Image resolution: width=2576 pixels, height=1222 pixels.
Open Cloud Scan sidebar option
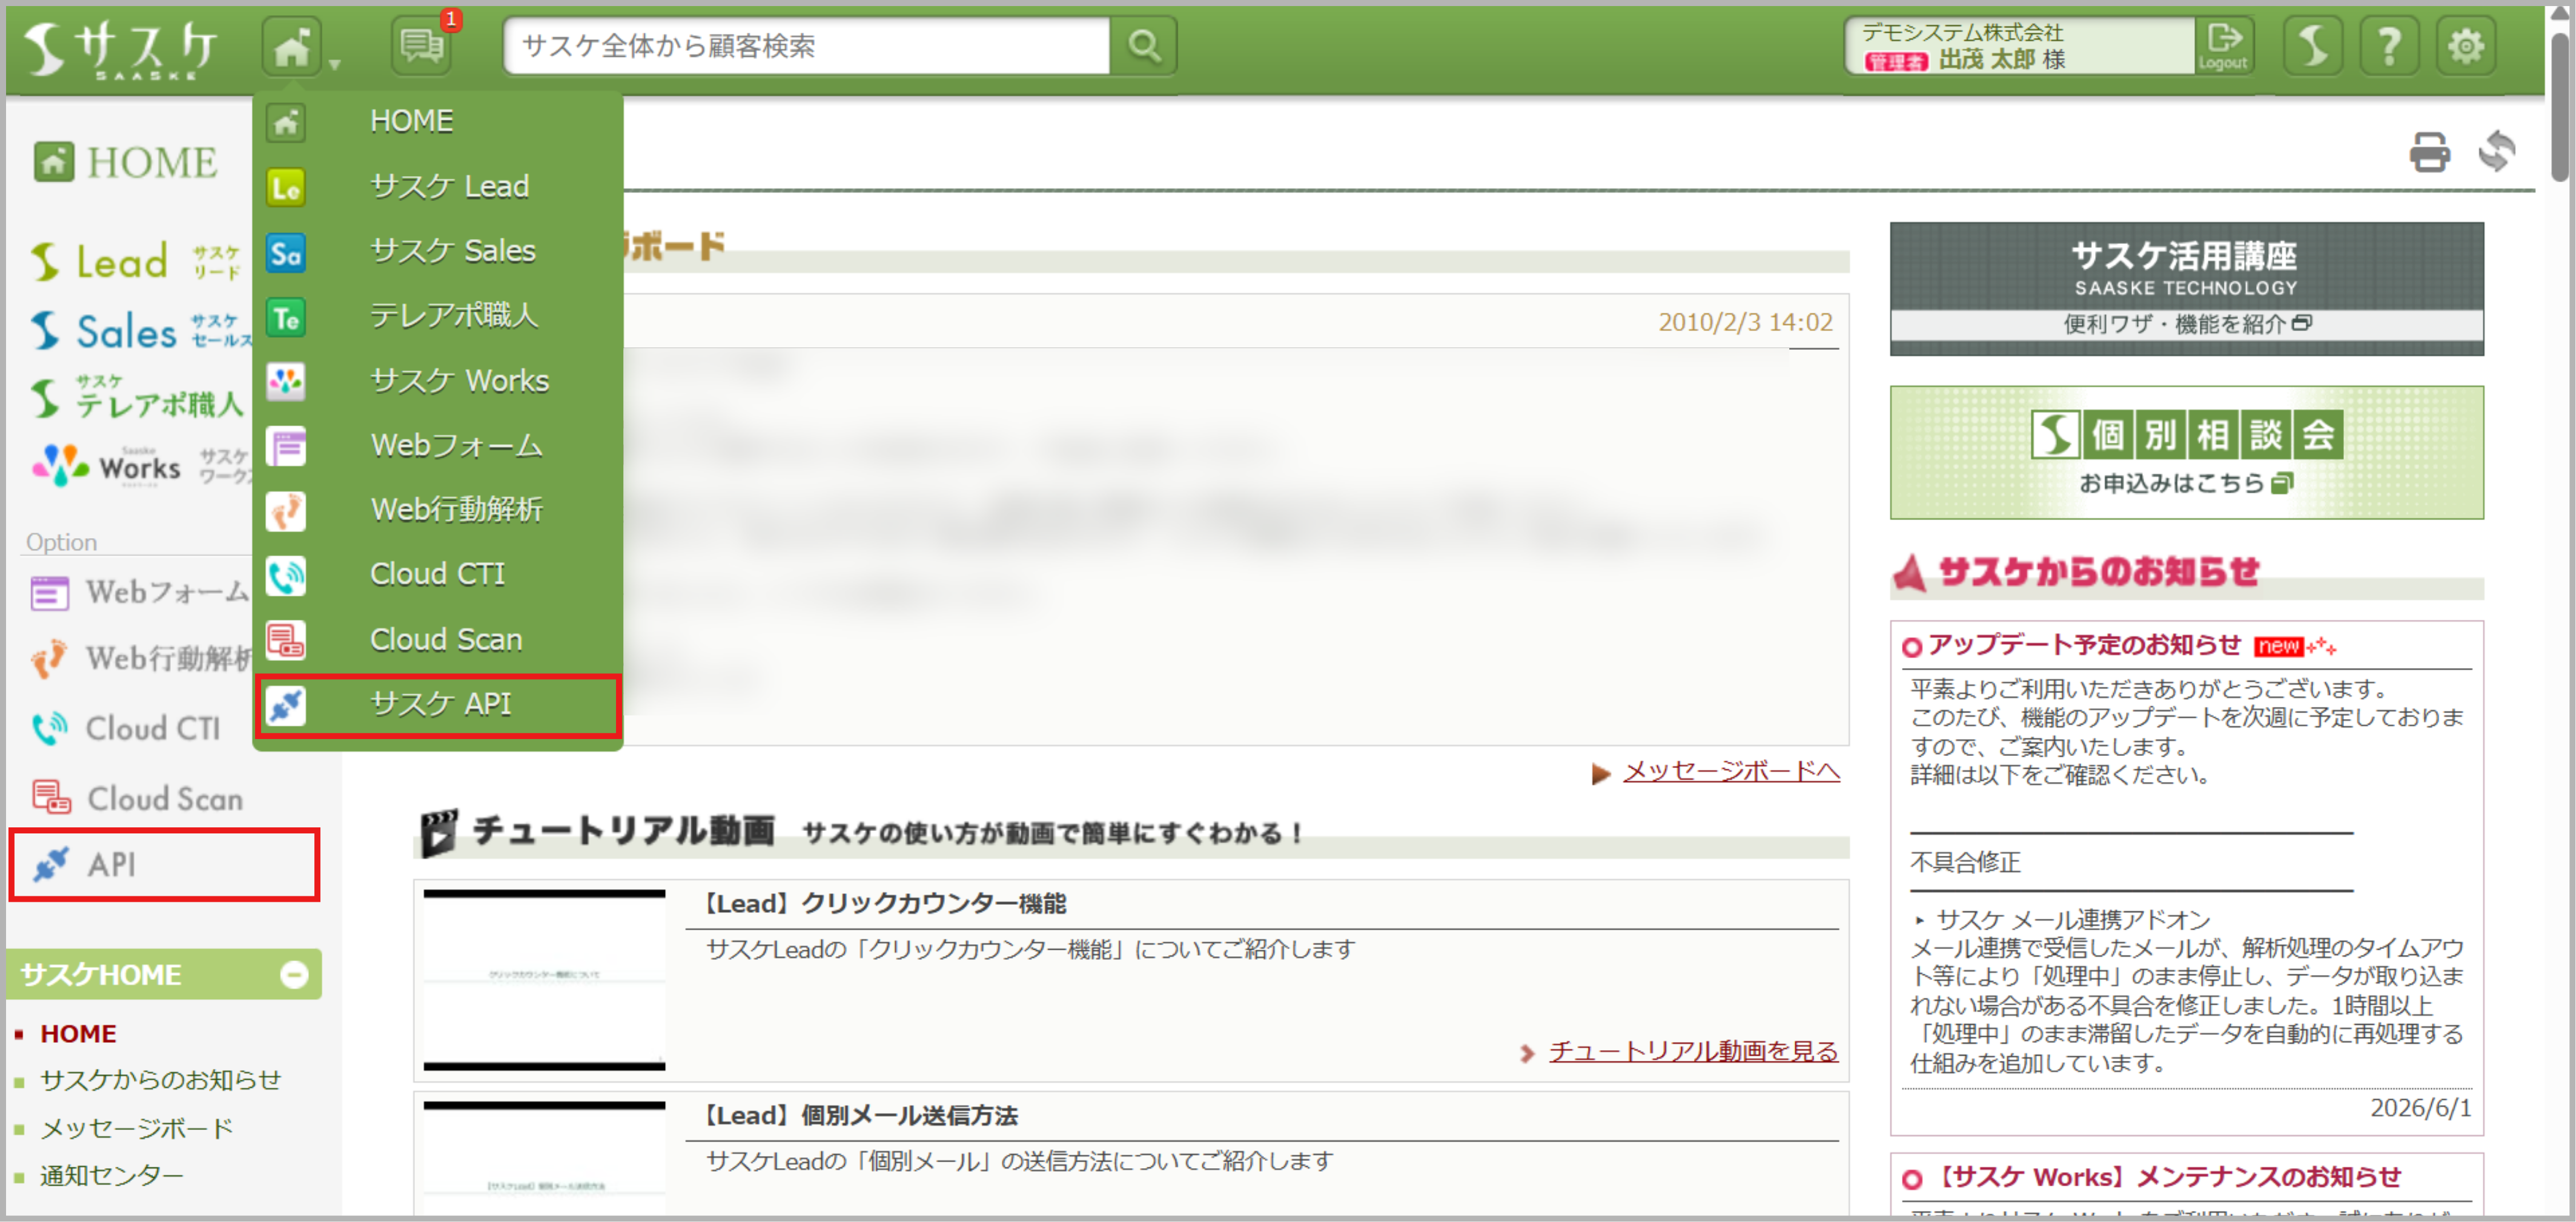tap(138, 798)
